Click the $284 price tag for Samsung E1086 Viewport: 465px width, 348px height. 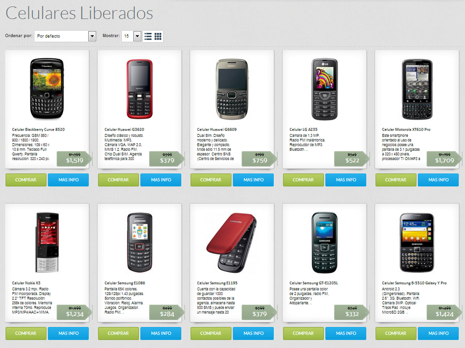click(167, 312)
